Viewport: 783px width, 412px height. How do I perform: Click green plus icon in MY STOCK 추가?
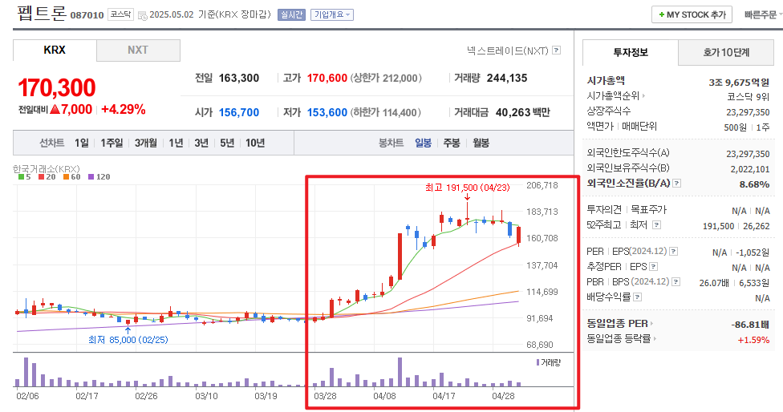point(662,15)
